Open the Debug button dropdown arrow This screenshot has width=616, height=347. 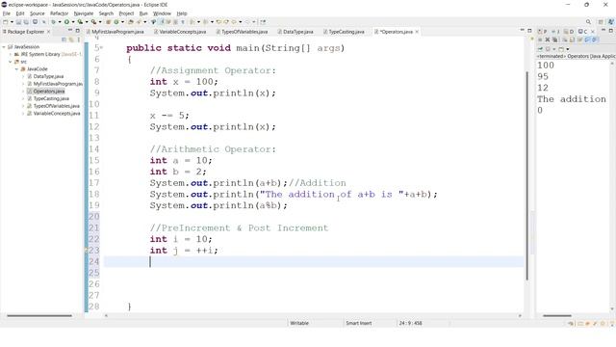[60, 22]
